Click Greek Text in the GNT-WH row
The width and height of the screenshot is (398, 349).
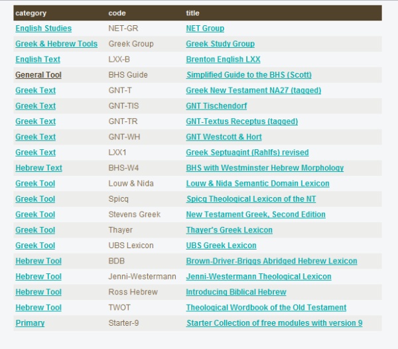coord(36,137)
